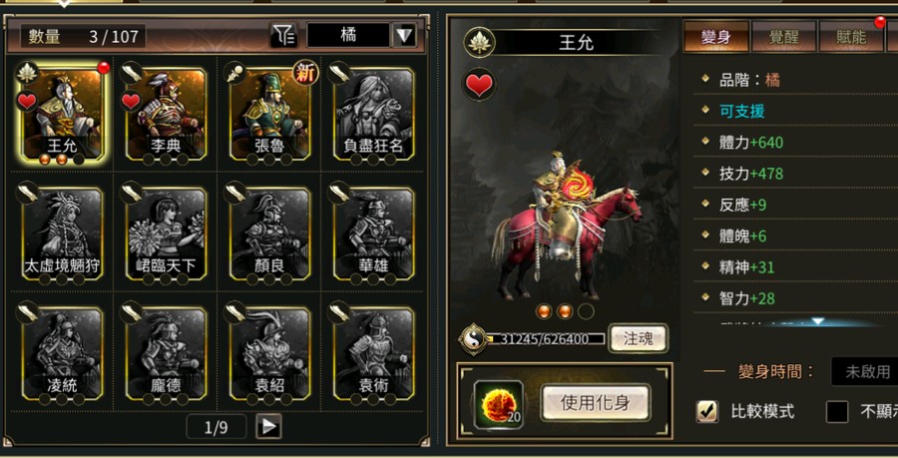Click the staff icon on 張魯 card
This screenshot has height=458, width=898.
tap(234, 73)
